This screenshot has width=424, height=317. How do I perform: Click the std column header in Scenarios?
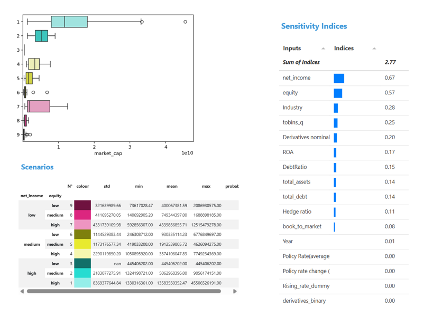coord(107,186)
